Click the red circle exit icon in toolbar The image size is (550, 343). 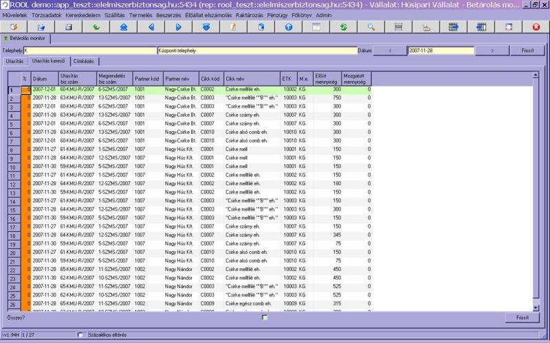(536, 27)
